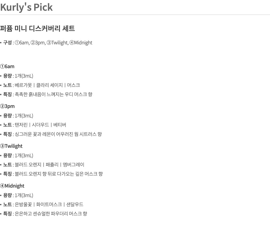Click 베르가못 in the 6am notes
Screen dimensions: 270x225
point(23,85)
